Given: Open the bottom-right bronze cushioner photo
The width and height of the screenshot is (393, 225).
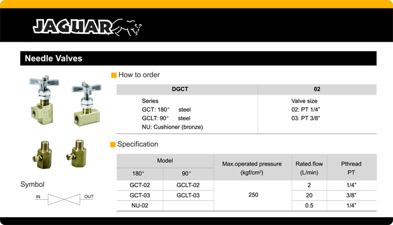Looking at the screenshot, I should click(77, 153).
